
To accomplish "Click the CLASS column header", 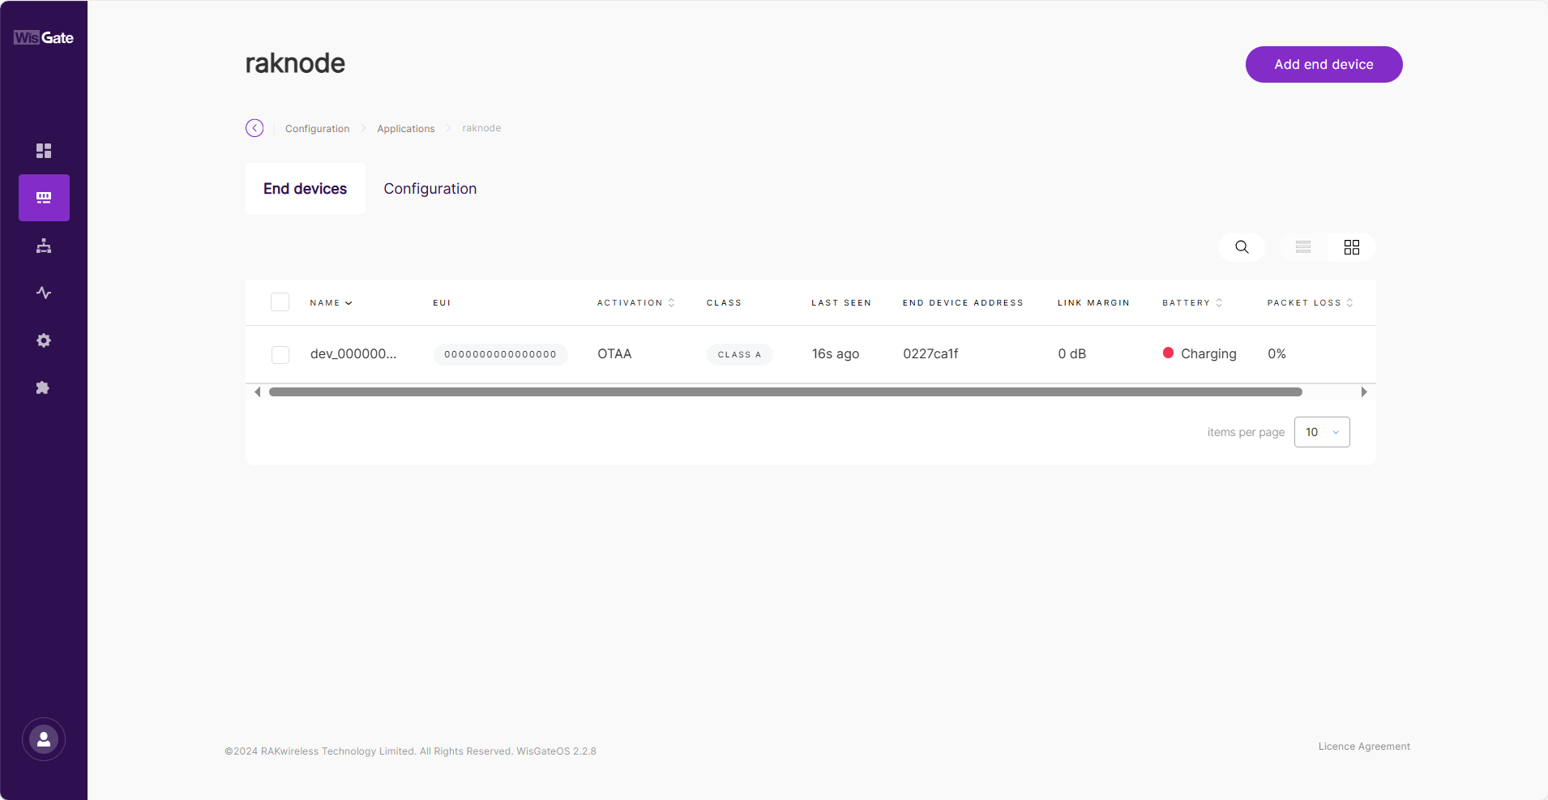I will point(724,303).
